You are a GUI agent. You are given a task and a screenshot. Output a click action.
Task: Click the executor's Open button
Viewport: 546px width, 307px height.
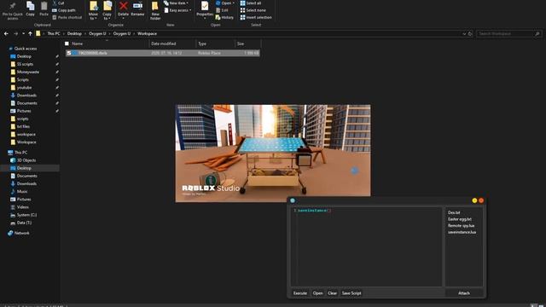click(317, 293)
